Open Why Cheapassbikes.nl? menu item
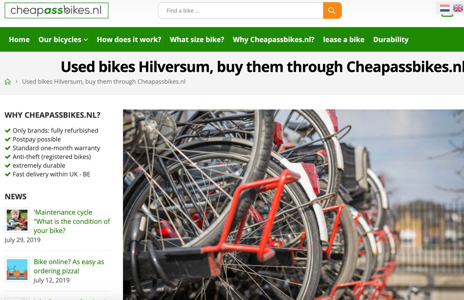The image size is (464, 300). point(274,40)
